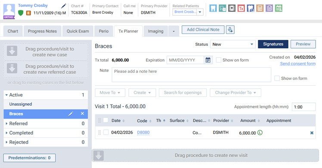This screenshot has width=322, height=168.
Task: Open the Tommy Crosby patient name link
Action: (x=33, y=6)
